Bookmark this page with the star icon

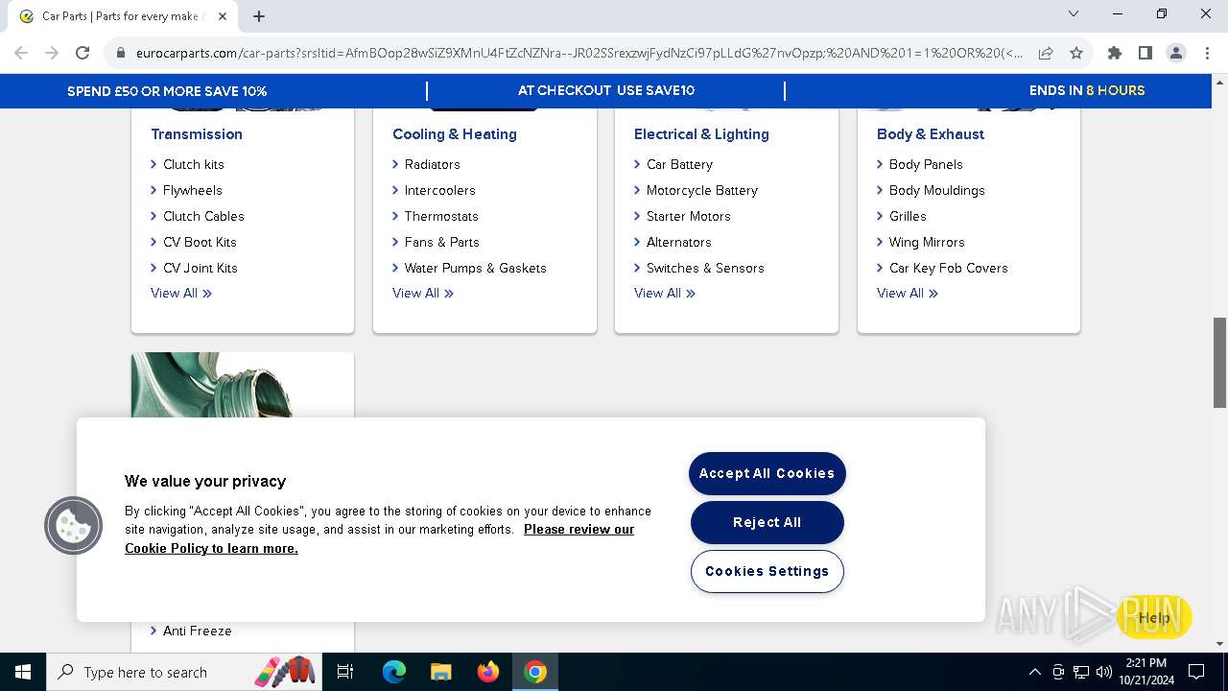(x=1076, y=53)
